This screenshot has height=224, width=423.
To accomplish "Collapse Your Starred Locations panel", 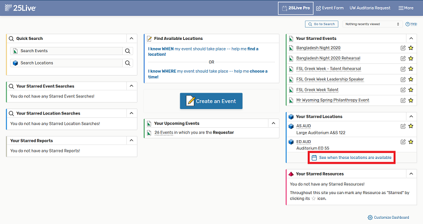I will tap(411, 117).
